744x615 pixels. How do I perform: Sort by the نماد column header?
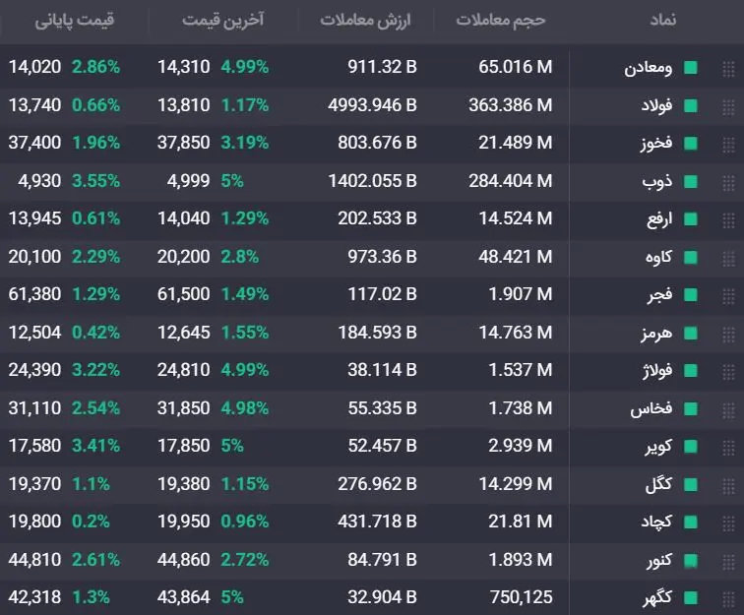(663, 20)
